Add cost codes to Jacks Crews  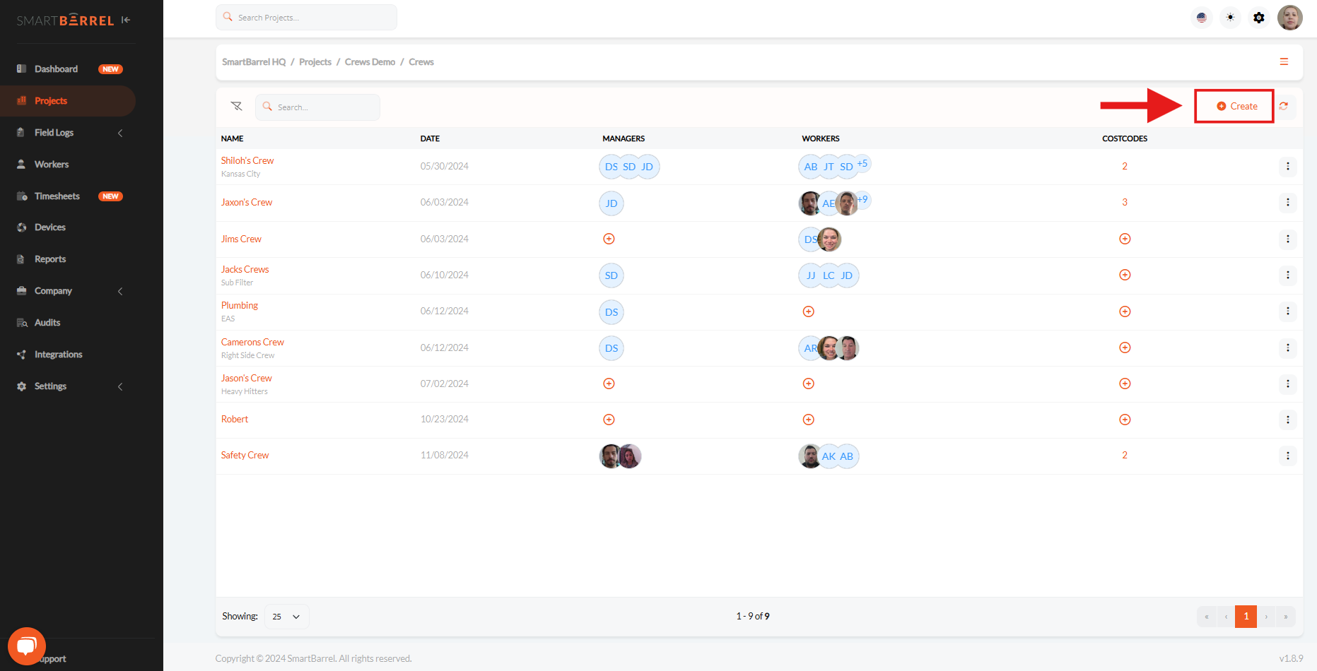click(x=1125, y=275)
